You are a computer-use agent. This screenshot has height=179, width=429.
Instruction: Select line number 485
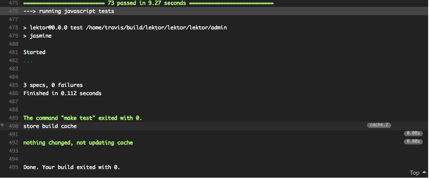(x=13, y=85)
